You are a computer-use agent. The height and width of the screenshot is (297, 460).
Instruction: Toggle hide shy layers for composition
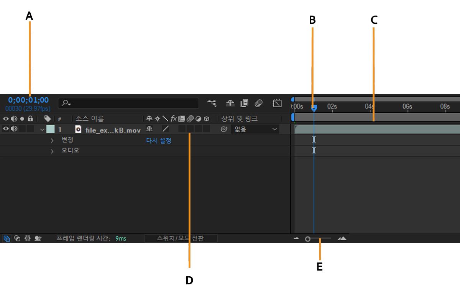tap(230, 103)
